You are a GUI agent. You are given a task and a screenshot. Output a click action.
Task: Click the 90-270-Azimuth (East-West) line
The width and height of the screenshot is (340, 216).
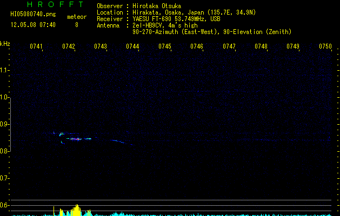pos(212,32)
